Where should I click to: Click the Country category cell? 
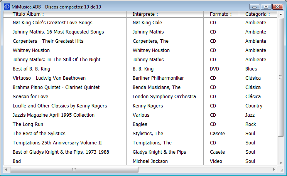pyautogui.click(x=253, y=106)
